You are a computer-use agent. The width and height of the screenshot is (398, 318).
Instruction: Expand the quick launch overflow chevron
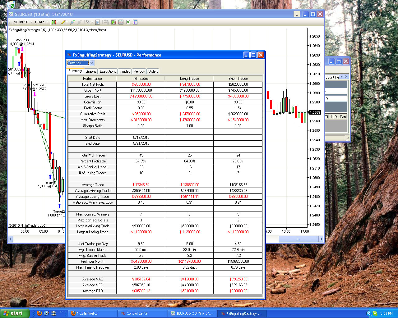(61, 312)
